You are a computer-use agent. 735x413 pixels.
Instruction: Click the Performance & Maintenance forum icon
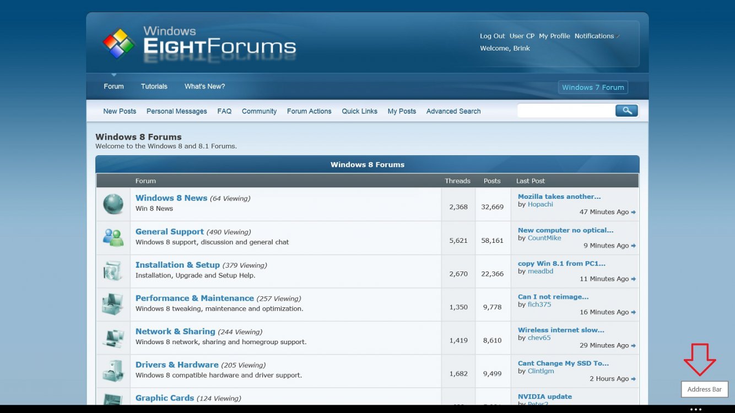113,304
